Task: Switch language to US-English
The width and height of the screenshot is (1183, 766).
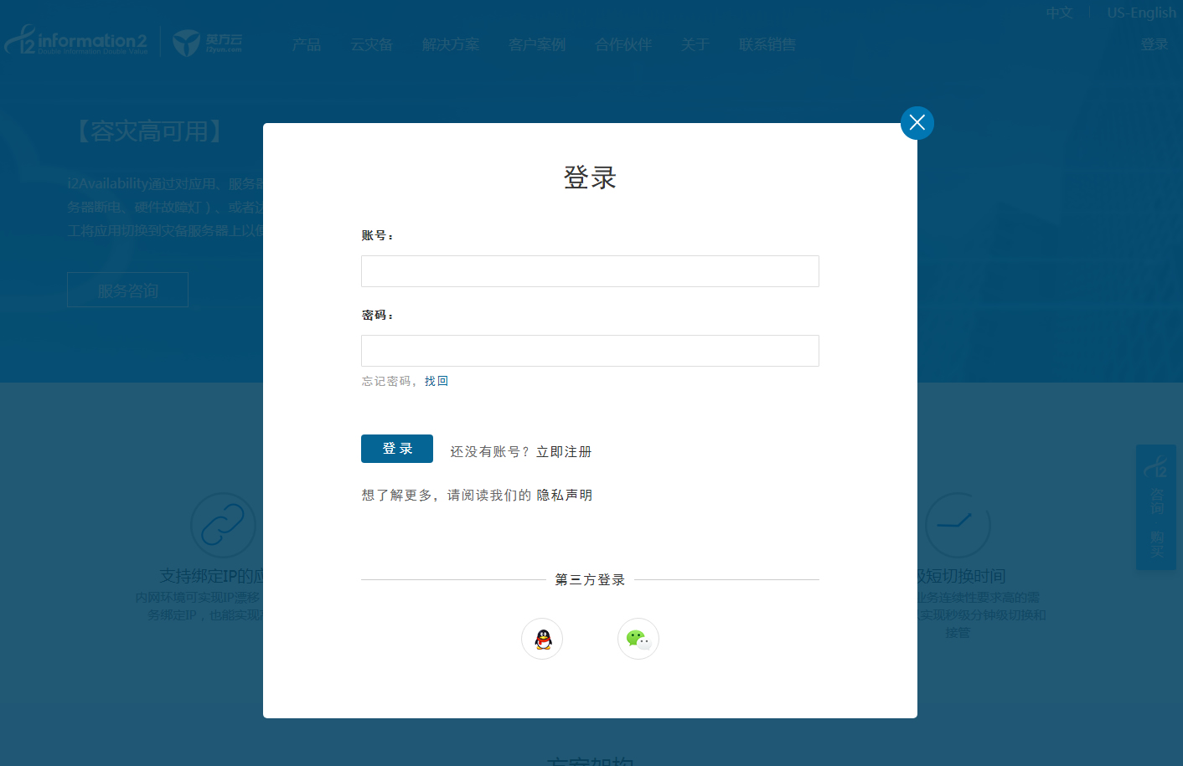Action: [x=1141, y=13]
